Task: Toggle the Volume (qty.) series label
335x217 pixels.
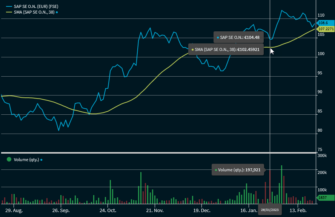Action: point(26,160)
